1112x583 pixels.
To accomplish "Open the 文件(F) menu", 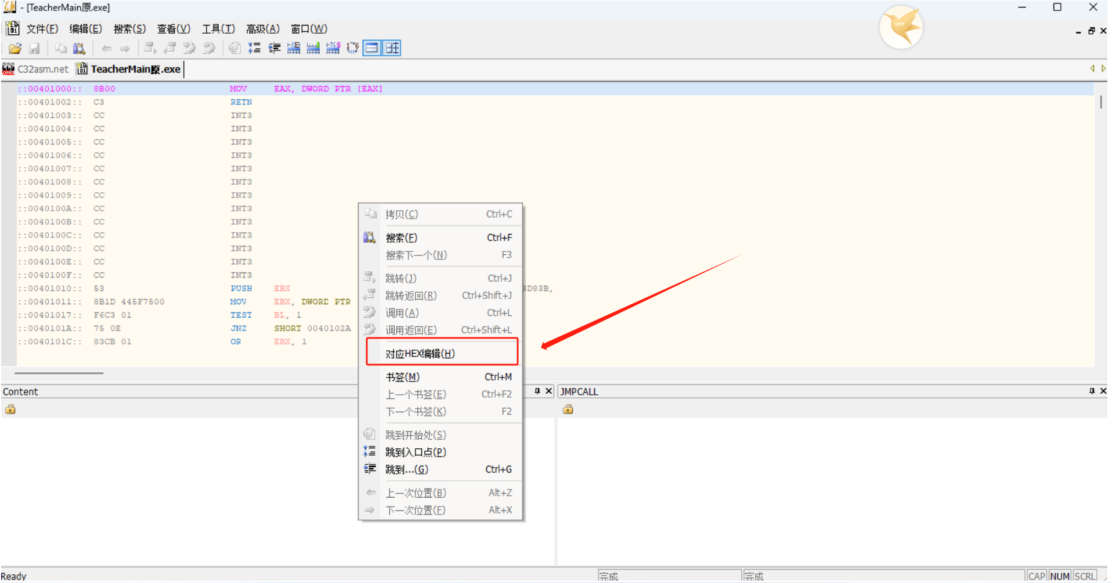I will [x=42, y=29].
